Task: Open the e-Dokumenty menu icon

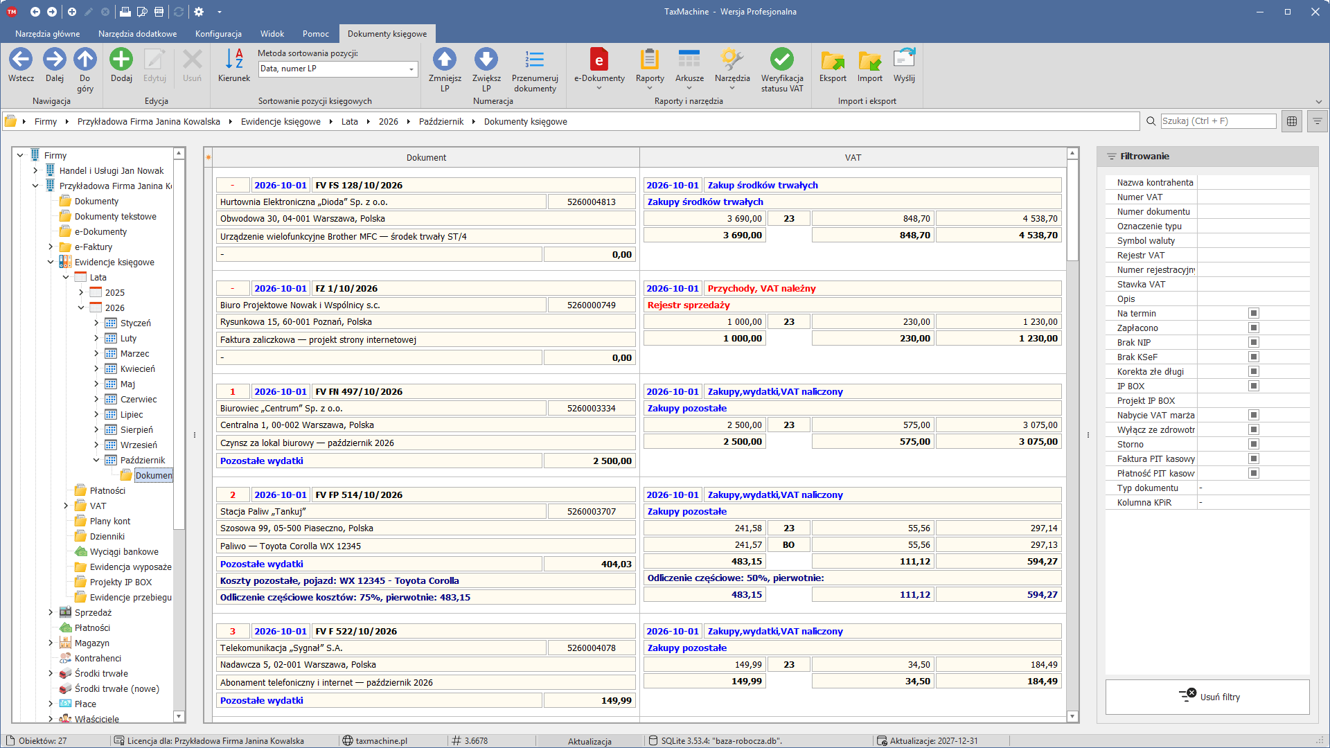Action: coord(599,60)
